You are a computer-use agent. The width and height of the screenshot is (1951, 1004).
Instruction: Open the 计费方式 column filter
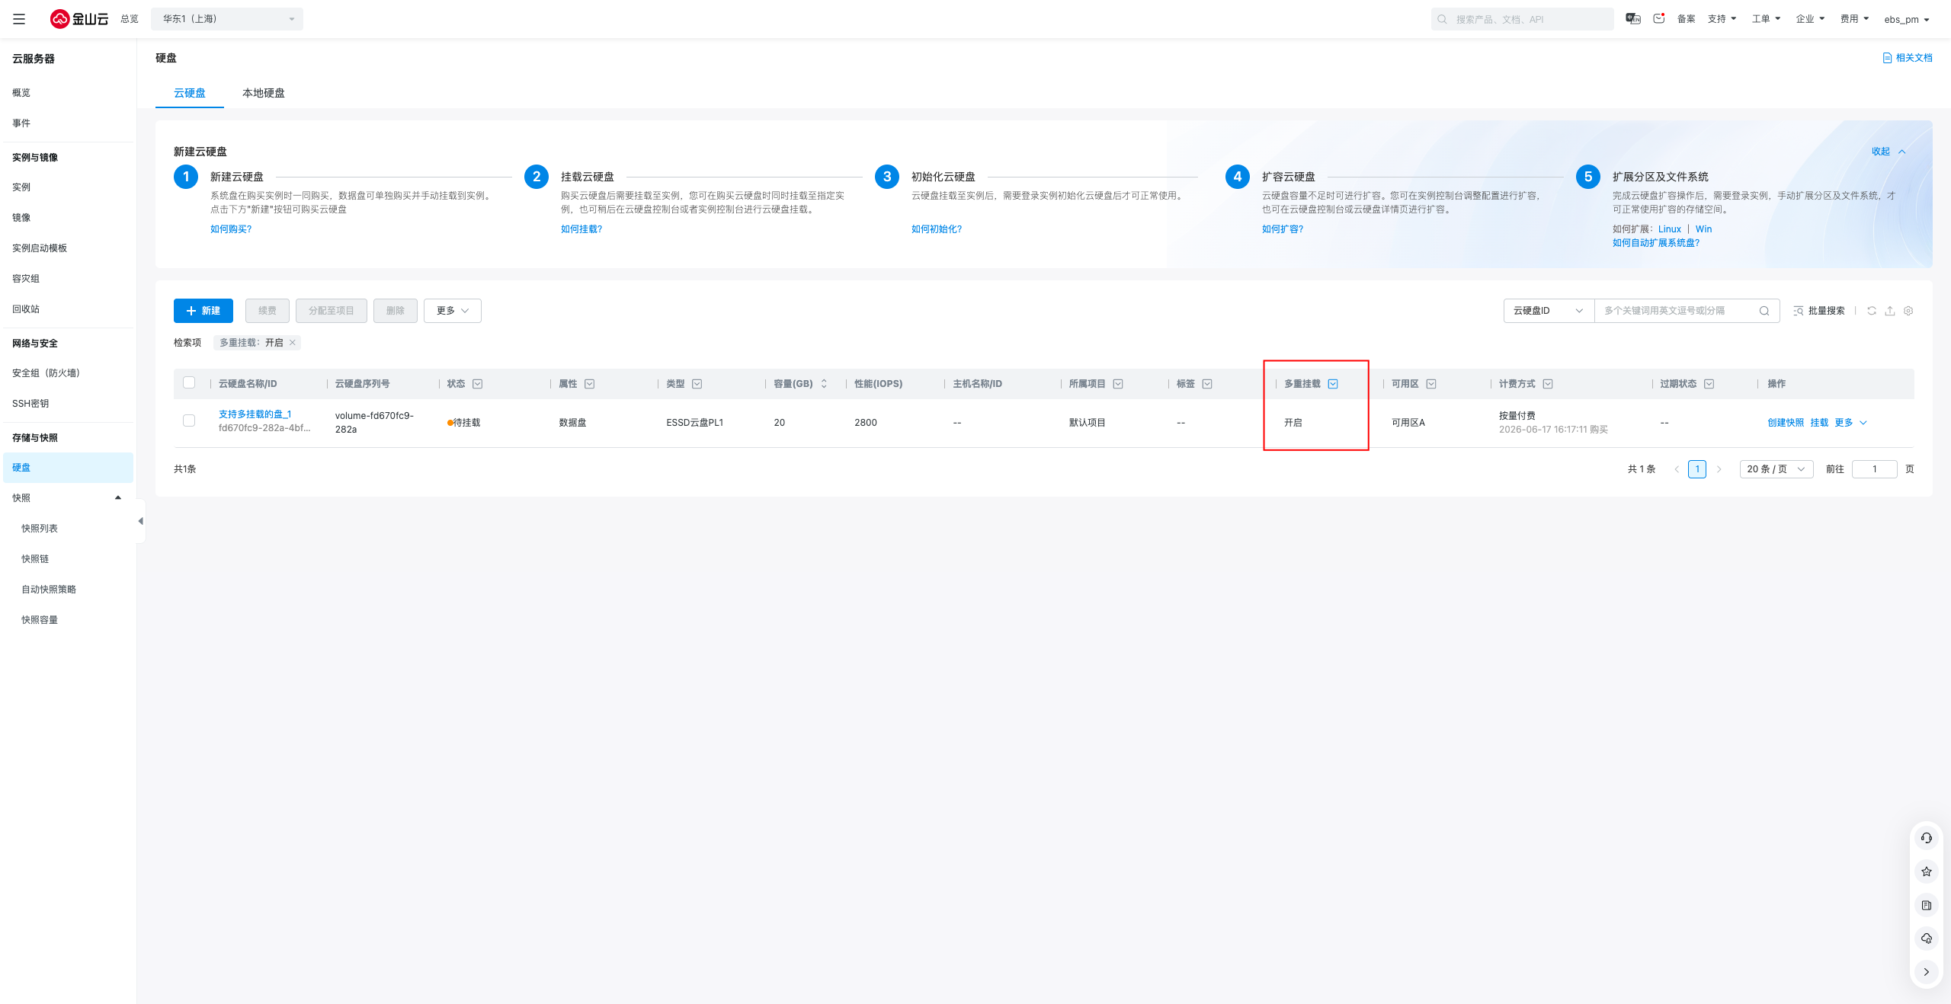click(x=1548, y=384)
